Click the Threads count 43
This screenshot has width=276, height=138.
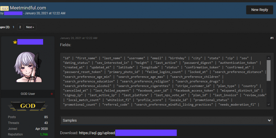pyautogui.click(x=46, y=123)
